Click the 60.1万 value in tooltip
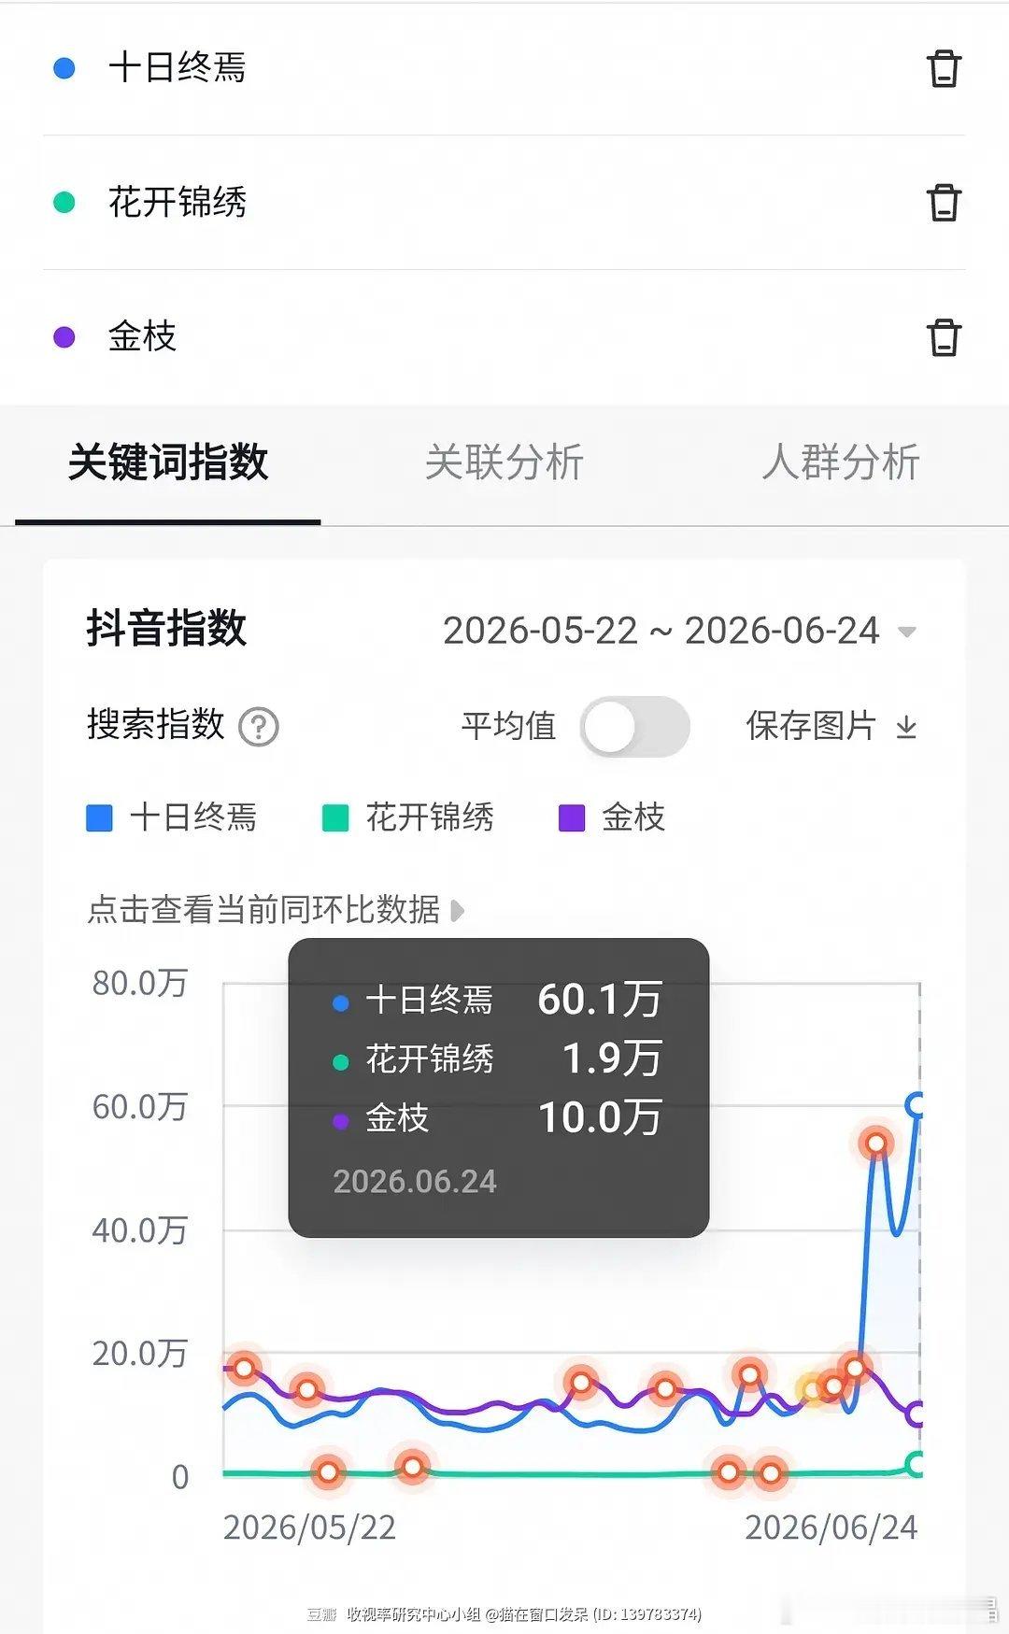The width and height of the screenshot is (1009, 1634). pyautogui.click(x=600, y=1000)
